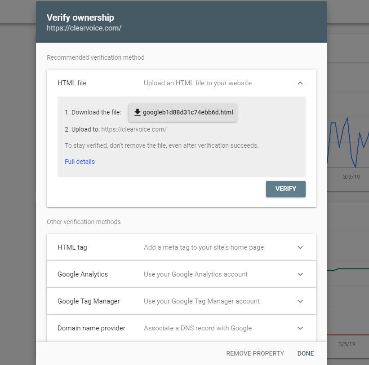Collapse the HTML file verification section
Viewport: 369px width, 365px height.
[x=300, y=83]
